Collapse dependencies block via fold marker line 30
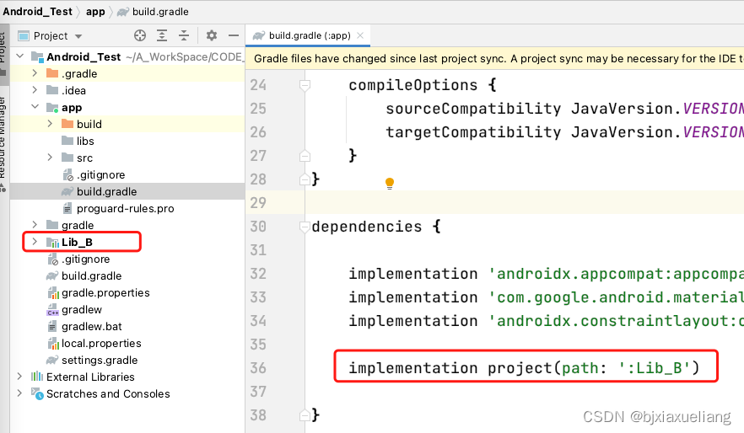The width and height of the screenshot is (744, 433). click(305, 227)
